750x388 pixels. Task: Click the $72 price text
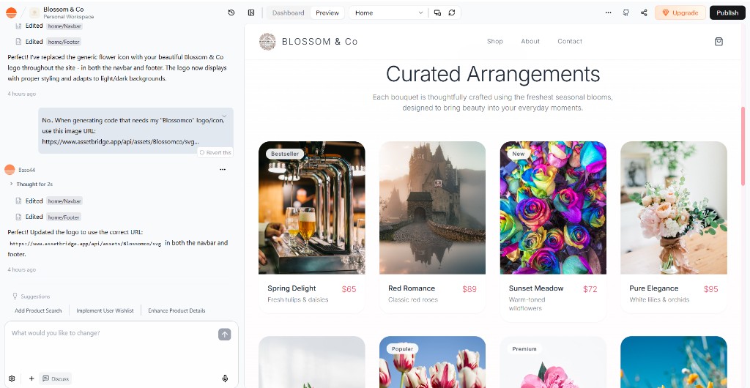(590, 288)
